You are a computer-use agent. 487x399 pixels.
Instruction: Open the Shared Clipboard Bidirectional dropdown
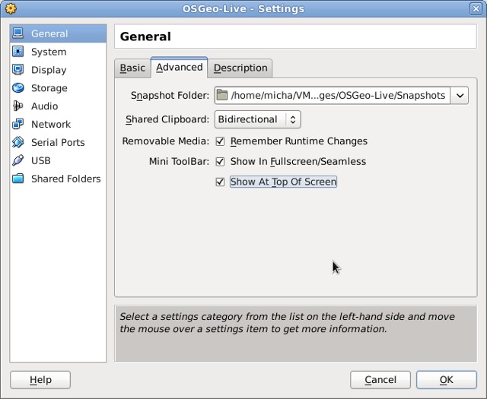click(x=257, y=119)
